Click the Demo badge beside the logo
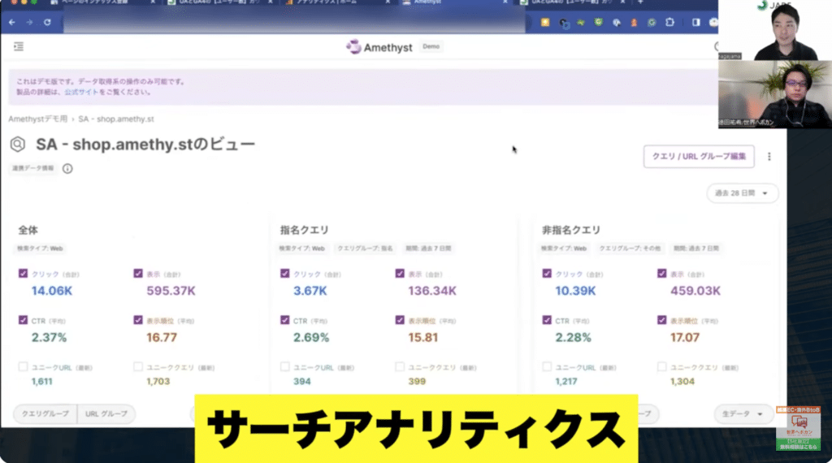 click(x=431, y=46)
